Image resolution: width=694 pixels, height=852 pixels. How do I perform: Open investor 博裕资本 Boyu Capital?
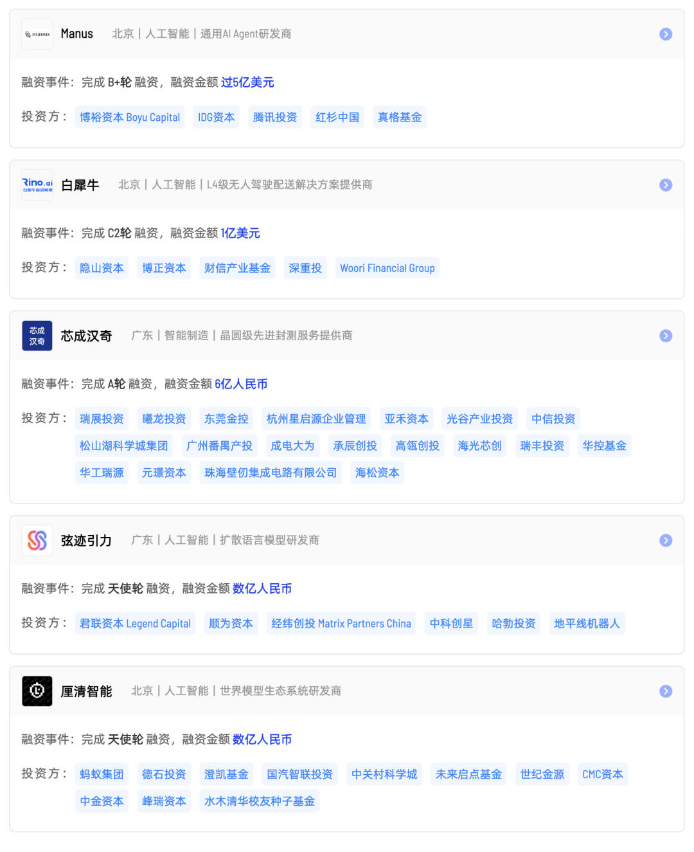point(130,117)
